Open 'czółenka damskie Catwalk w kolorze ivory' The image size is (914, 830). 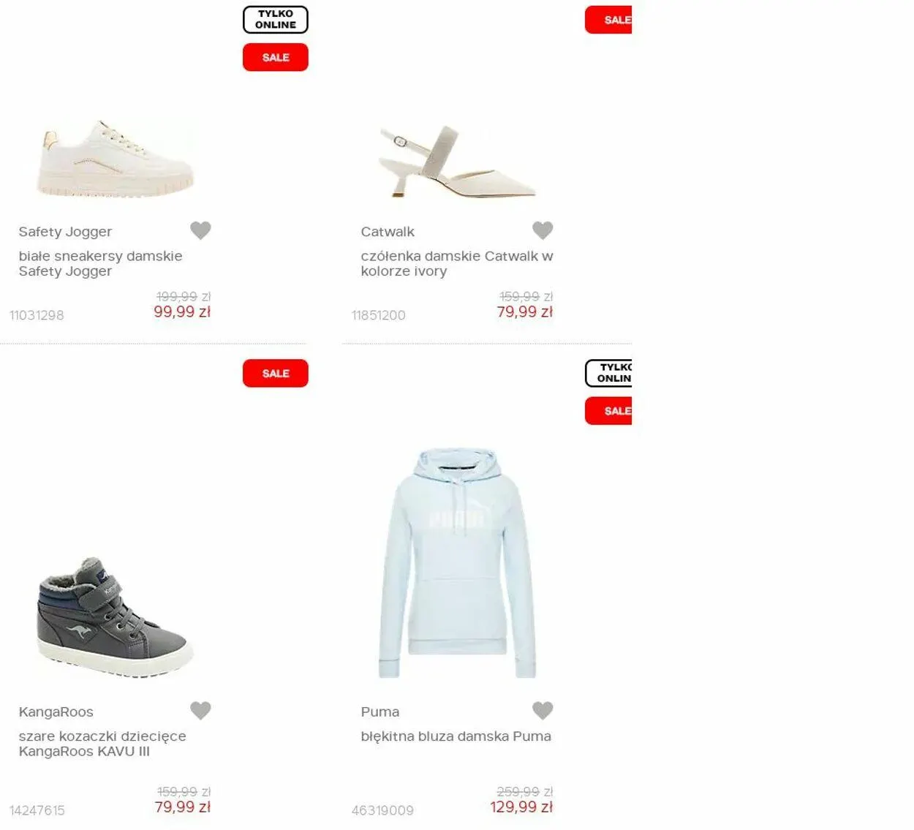click(x=457, y=263)
